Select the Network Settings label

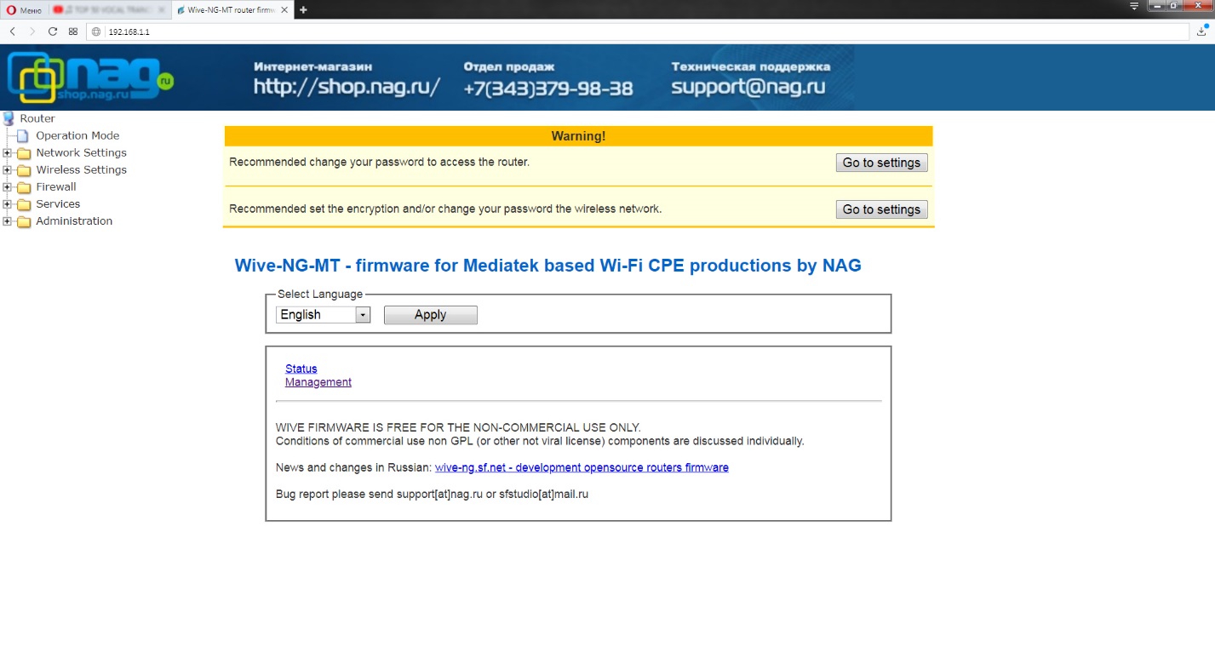coord(81,152)
